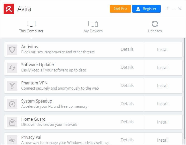Click the Avira red logo icon
The image size is (186, 145).
click(9, 9)
